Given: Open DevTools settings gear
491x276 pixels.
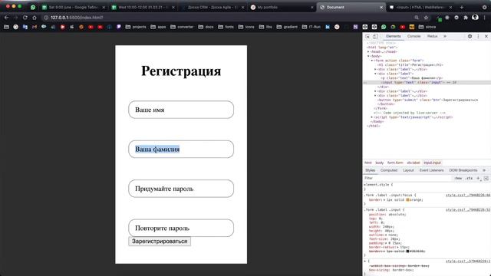Looking at the screenshot, I should point(470,36).
